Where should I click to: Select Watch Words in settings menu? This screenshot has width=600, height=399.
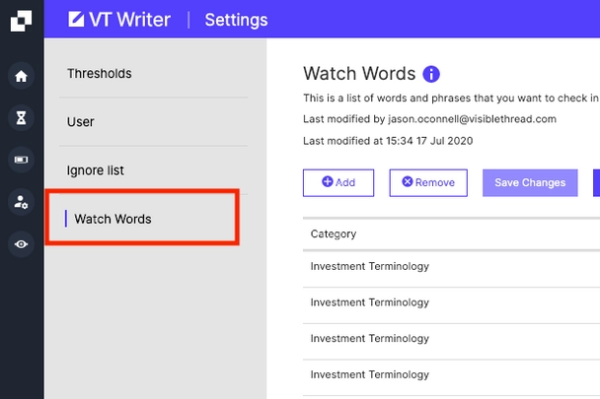[x=112, y=219]
